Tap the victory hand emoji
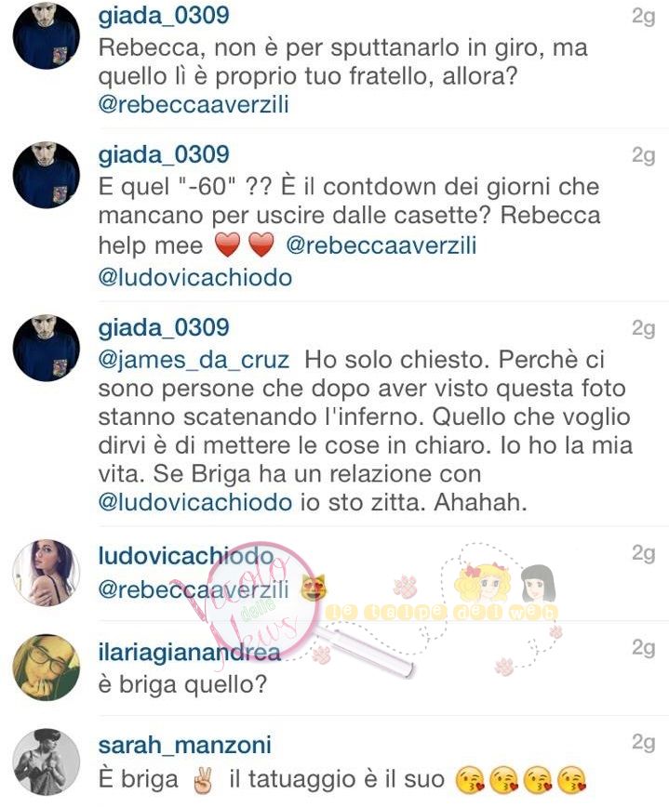 (203, 780)
